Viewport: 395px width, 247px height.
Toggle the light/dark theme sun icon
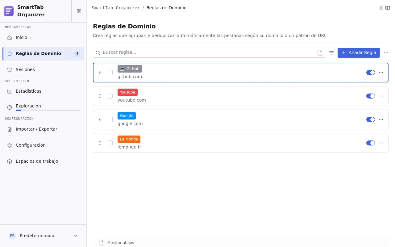point(381,8)
